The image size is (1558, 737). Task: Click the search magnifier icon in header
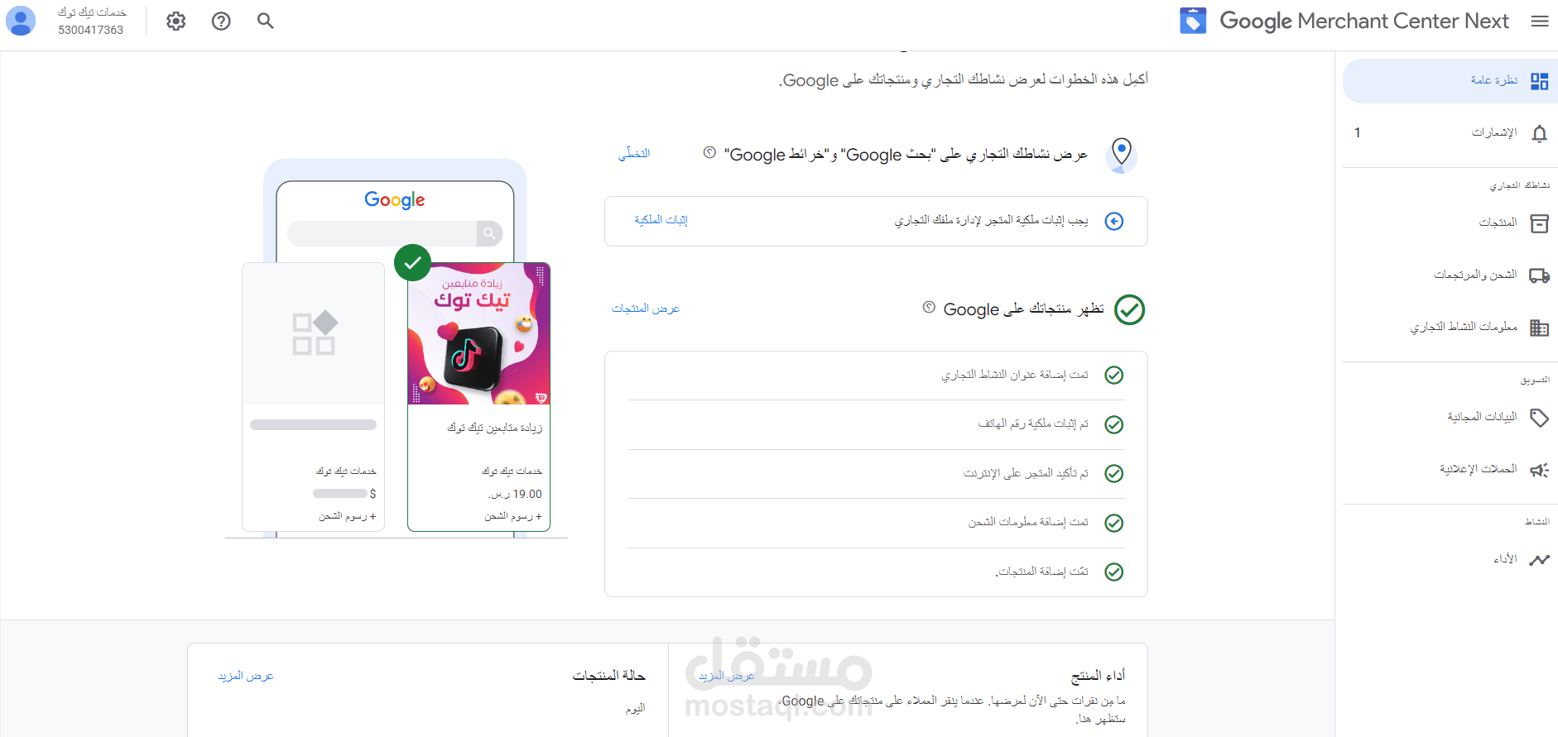(265, 21)
